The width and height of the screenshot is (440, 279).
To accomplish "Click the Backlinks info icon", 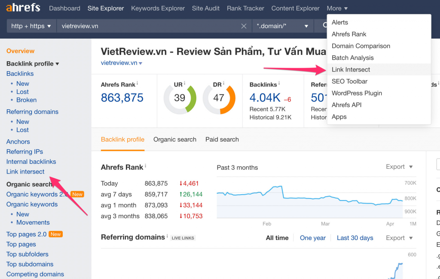I will coord(279,84).
